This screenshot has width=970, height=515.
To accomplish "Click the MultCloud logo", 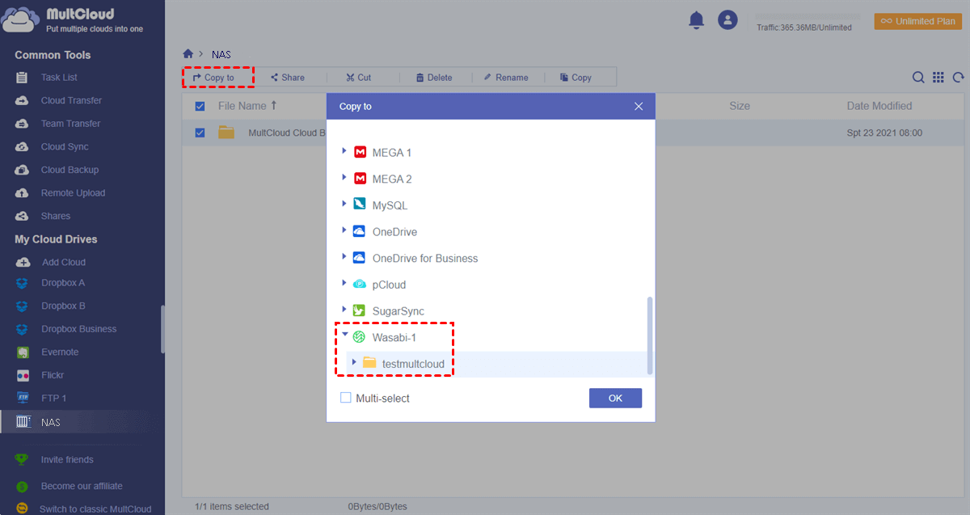I will click(20, 19).
